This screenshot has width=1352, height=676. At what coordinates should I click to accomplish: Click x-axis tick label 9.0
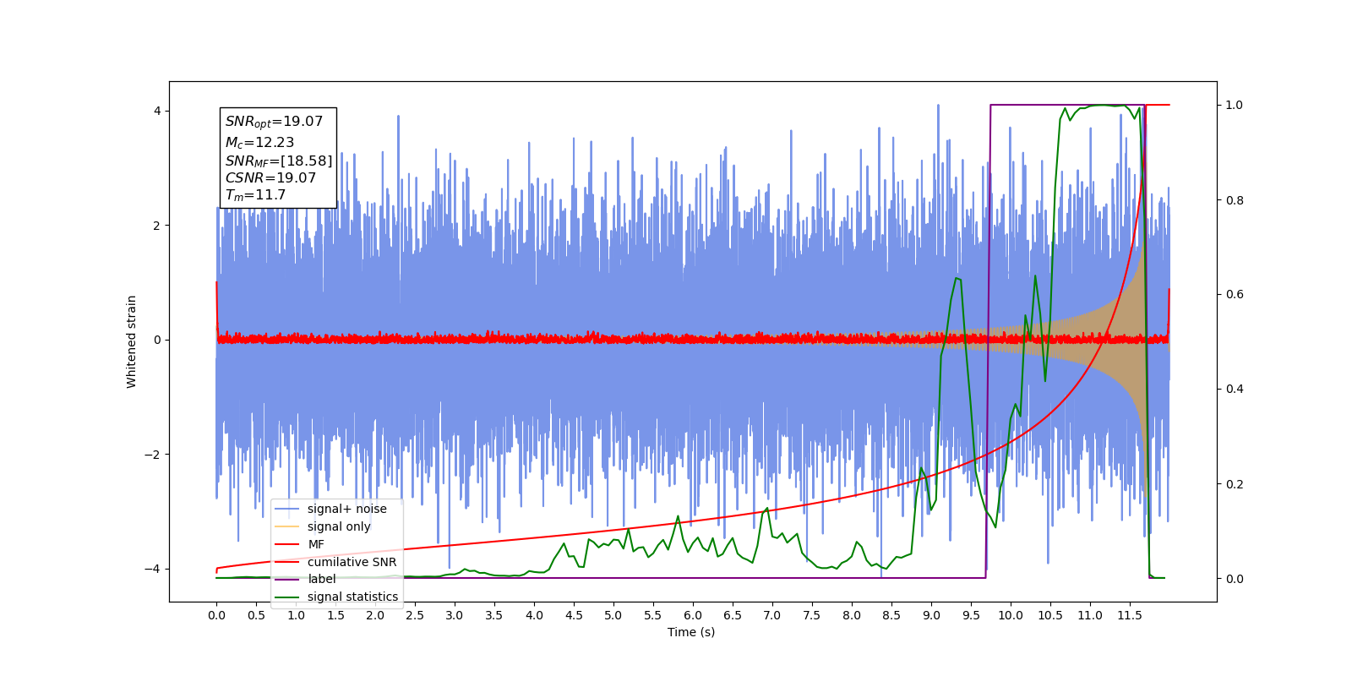[931, 615]
